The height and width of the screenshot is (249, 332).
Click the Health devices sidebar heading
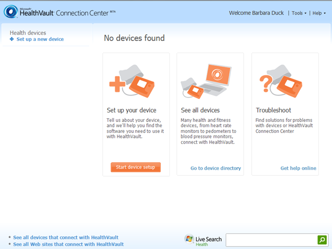(x=27, y=33)
